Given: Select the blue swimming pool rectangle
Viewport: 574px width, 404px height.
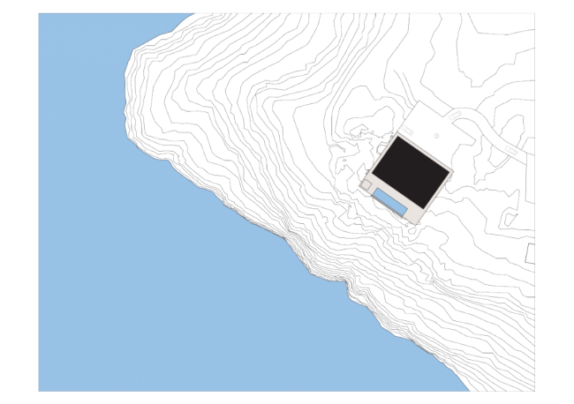Looking at the screenshot, I should [389, 199].
